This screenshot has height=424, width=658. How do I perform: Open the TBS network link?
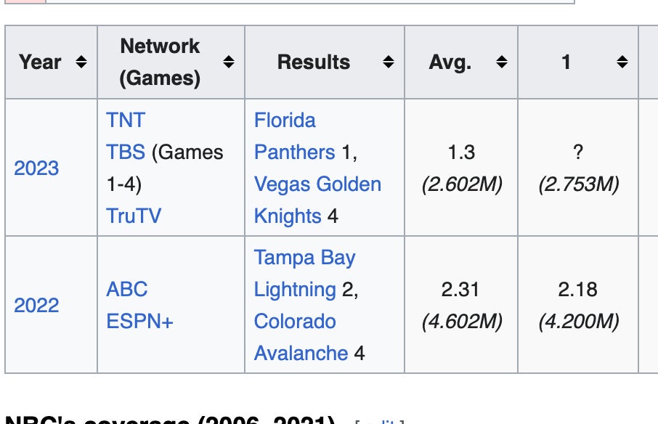[x=126, y=152]
